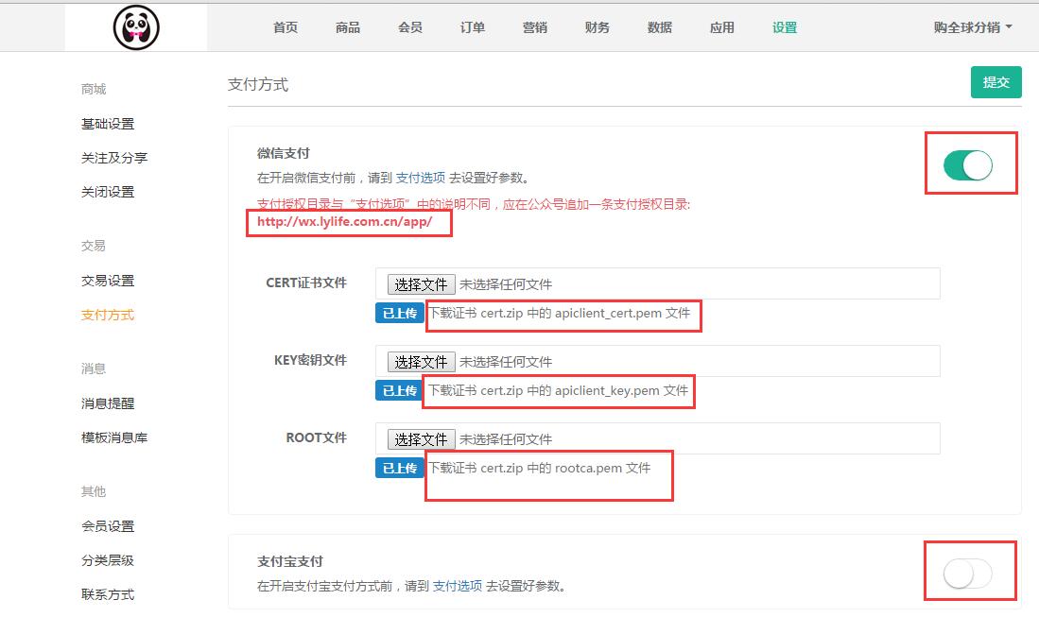This screenshot has height=617, width=1039.
Task: Click the red 支付授权目录 warning text
Action: pyautogui.click(x=474, y=204)
